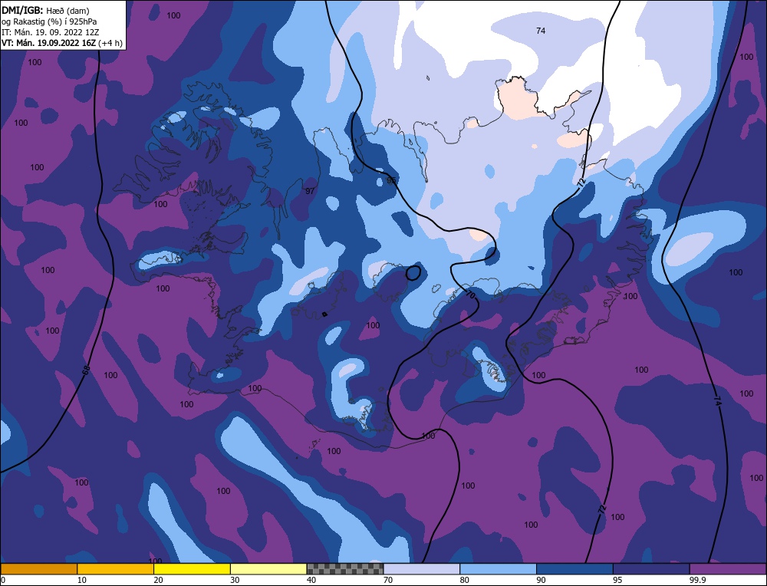Image resolution: width=767 pixels, height=586 pixels.
Task: Select the purple above-99.9 legend swatch
Action: [x=728, y=569]
